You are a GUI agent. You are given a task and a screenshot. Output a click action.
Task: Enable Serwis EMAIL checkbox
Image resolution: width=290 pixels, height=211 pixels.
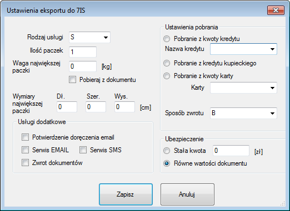[25, 150]
